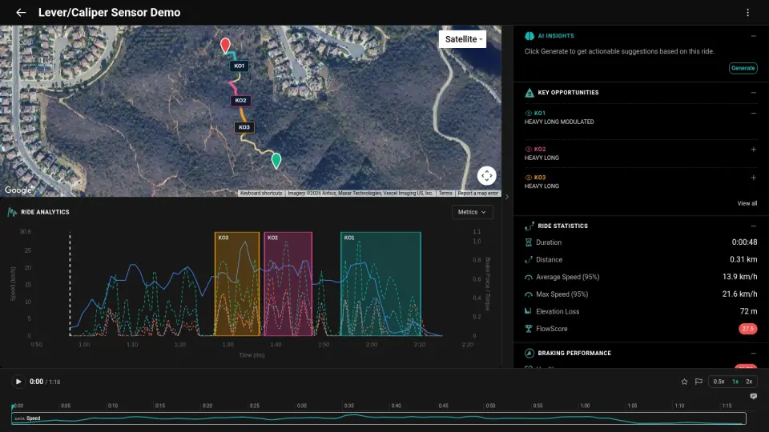The image size is (769, 432).
Task: Click the Average Speed gauge icon
Action: point(528,278)
